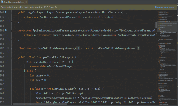178x106 pixels.
Task: Click 'int top = 0' on line 165
Action: (x=38, y=80)
